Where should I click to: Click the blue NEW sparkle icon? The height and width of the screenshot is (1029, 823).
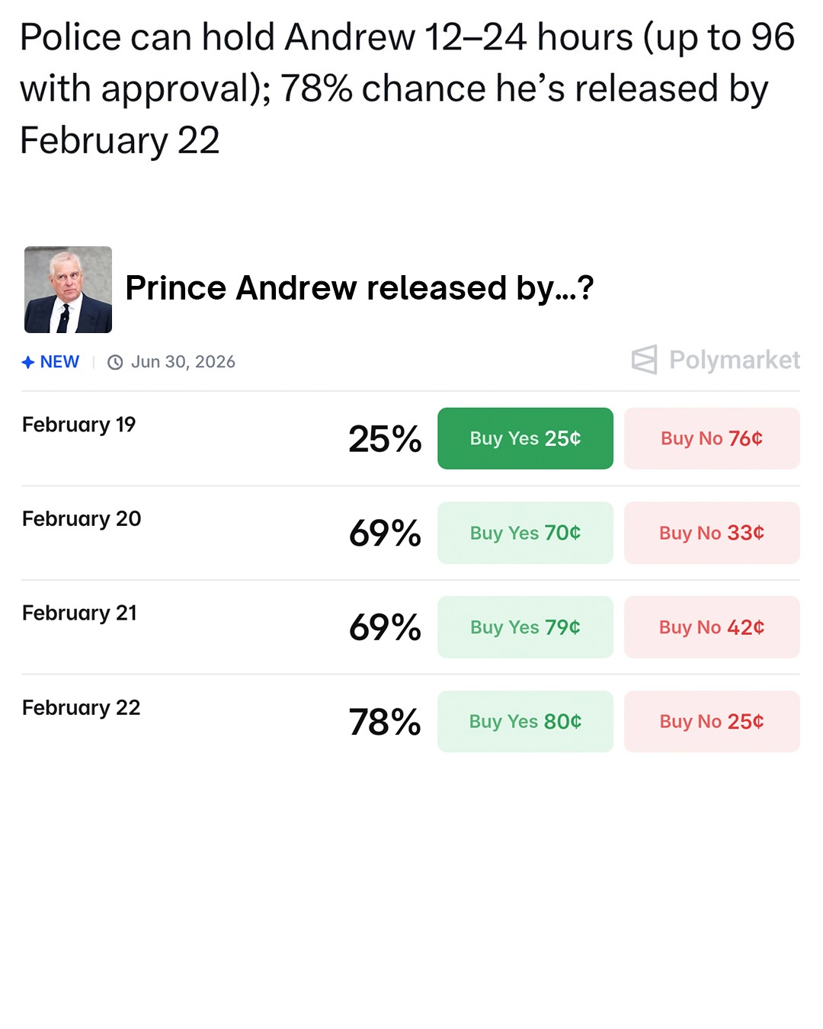[x=28, y=362]
